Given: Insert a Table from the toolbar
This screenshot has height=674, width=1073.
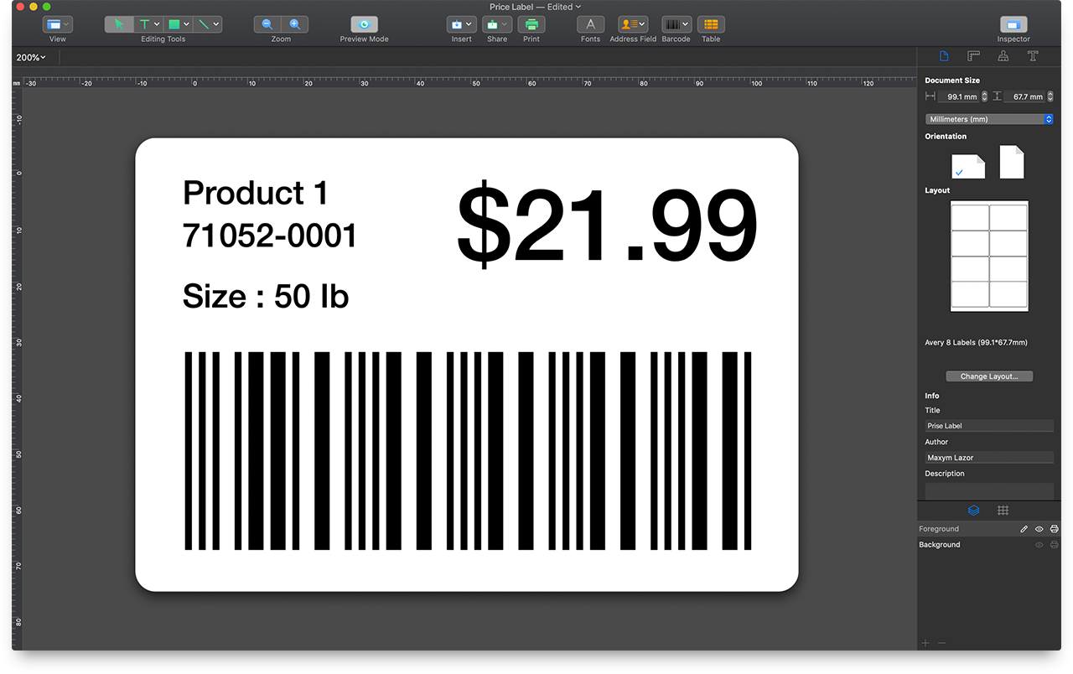Looking at the screenshot, I should coord(711,23).
